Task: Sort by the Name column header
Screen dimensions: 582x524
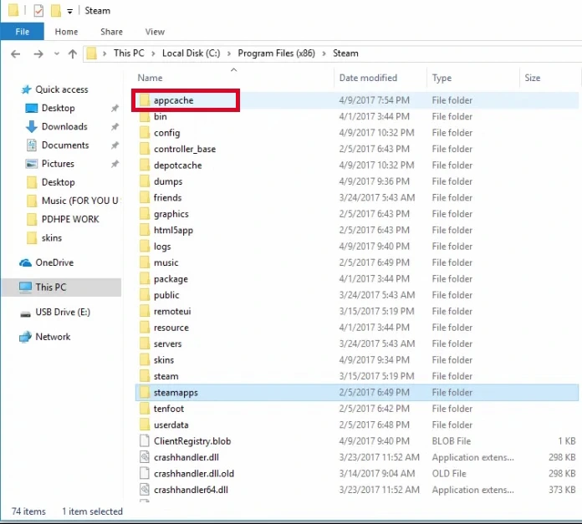Action: pyautogui.click(x=150, y=78)
